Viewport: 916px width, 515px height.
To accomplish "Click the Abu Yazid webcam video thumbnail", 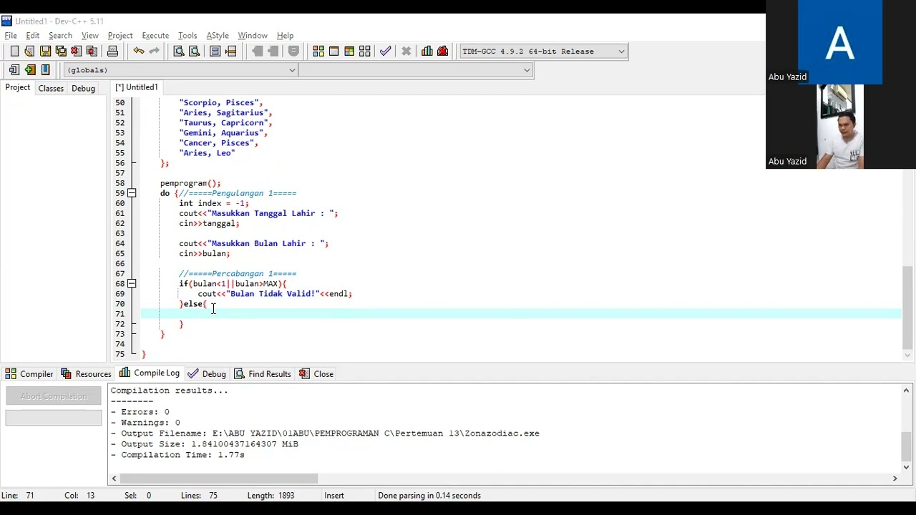I will pos(840,127).
